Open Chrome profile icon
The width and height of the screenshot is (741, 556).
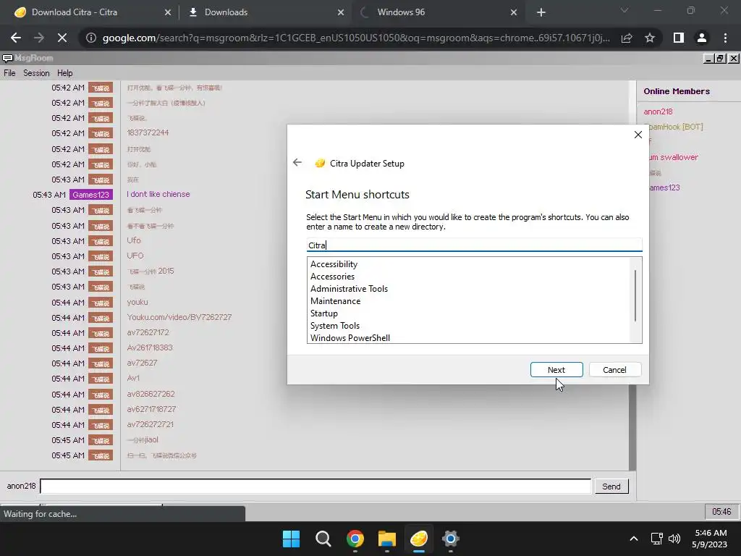click(702, 38)
